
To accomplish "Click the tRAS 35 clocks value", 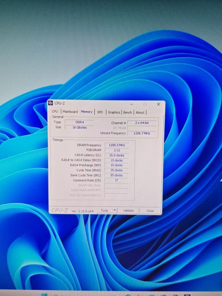I will [116, 170].
